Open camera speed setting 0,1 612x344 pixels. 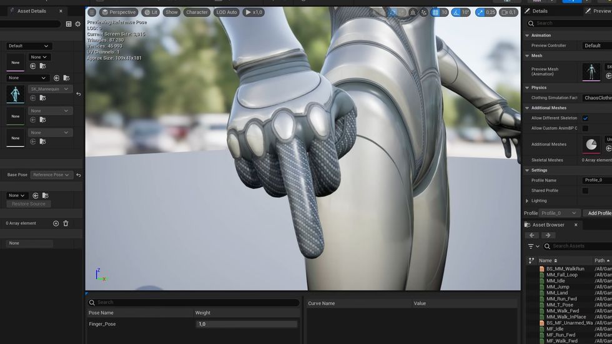click(508, 12)
